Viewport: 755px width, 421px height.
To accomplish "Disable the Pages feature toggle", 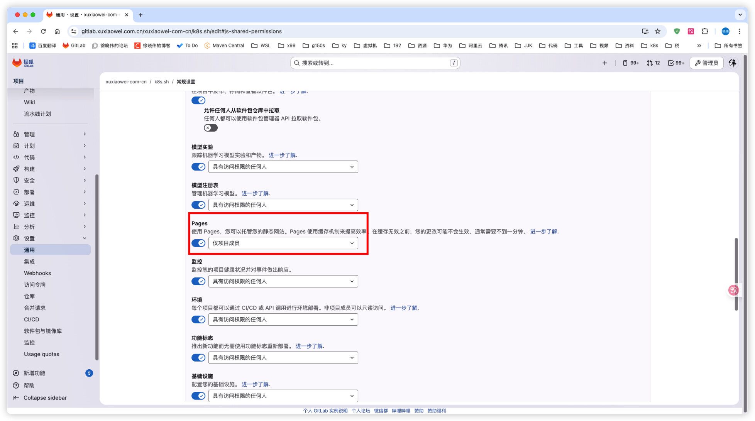I will pos(198,243).
